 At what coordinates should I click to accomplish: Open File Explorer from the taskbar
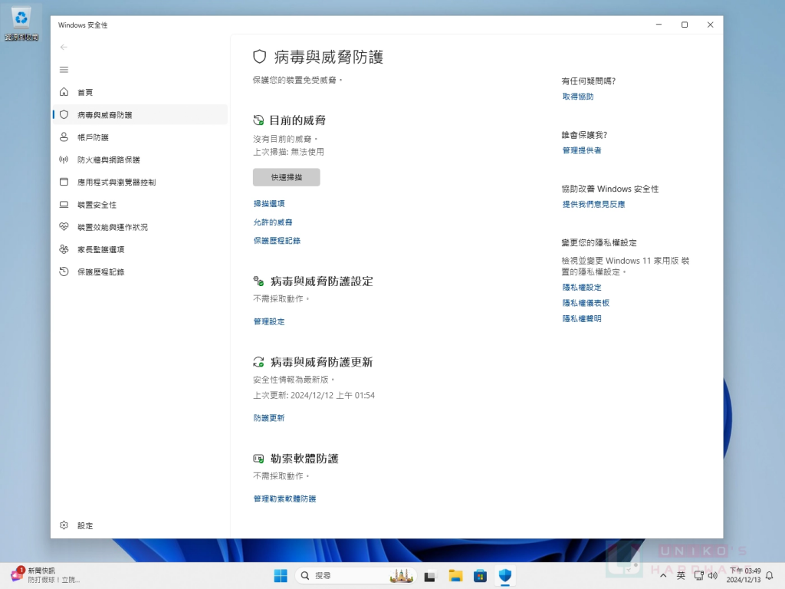[x=455, y=576]
